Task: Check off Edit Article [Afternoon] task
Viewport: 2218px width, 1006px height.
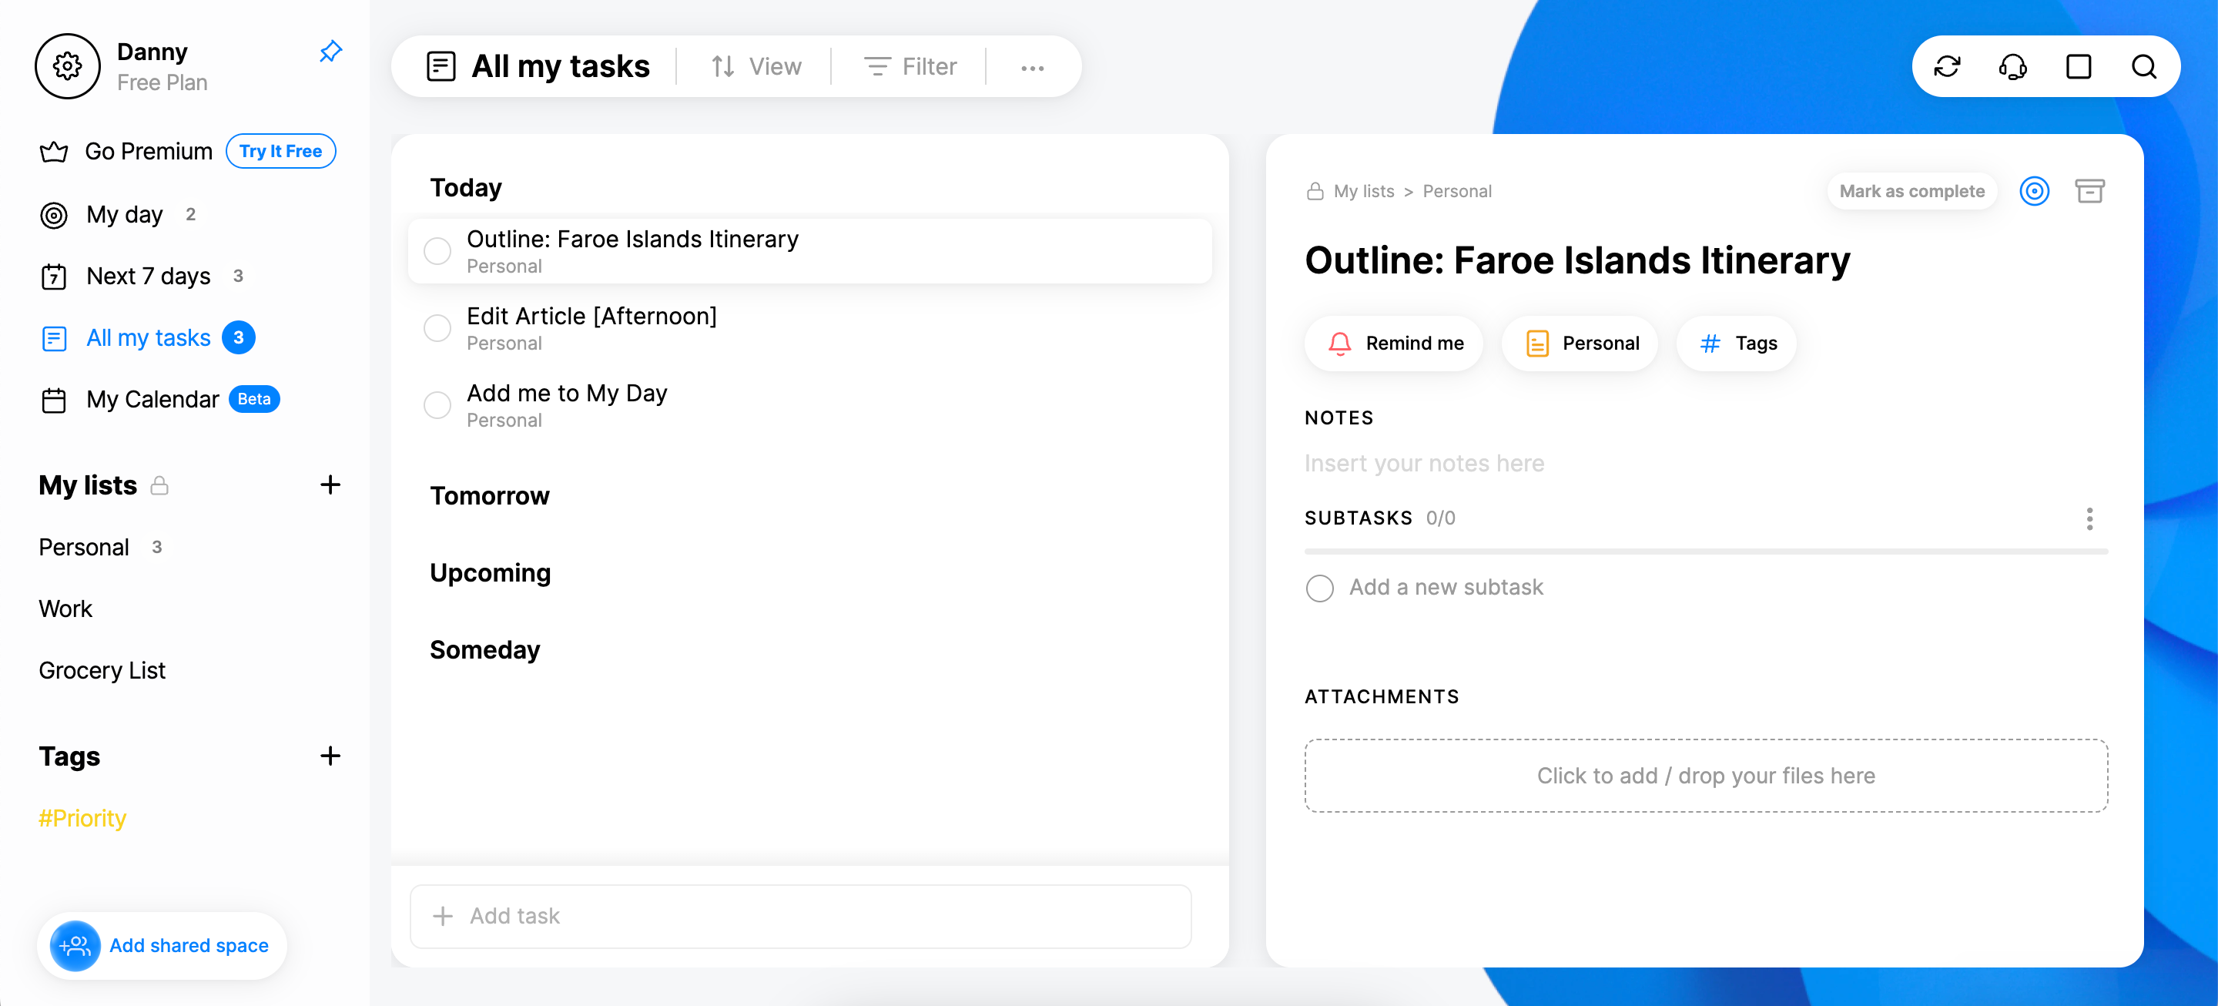Action: [437, 328]
